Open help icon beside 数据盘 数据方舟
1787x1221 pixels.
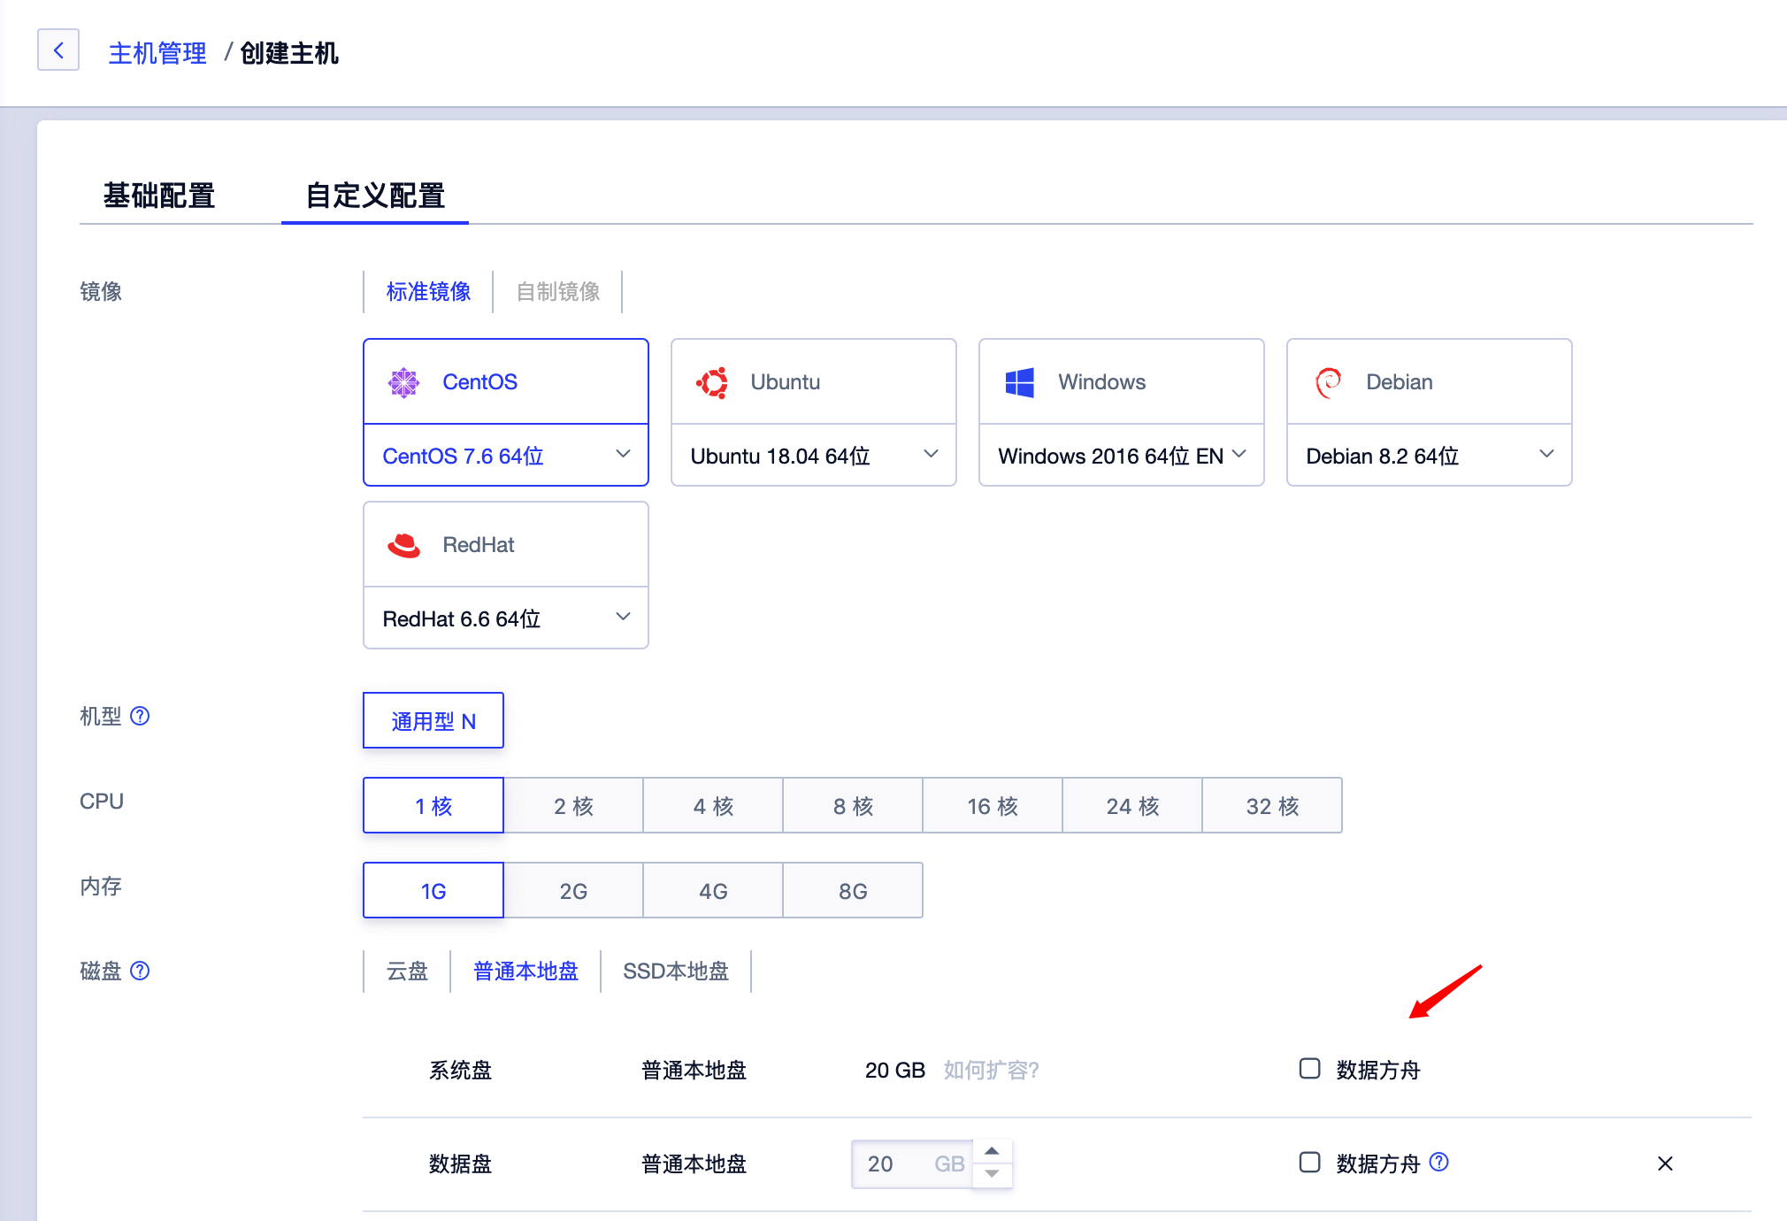[1439, 1162]
